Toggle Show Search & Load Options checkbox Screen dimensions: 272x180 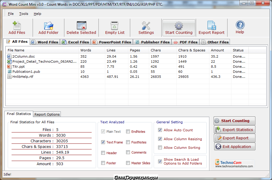pos(160,161)
